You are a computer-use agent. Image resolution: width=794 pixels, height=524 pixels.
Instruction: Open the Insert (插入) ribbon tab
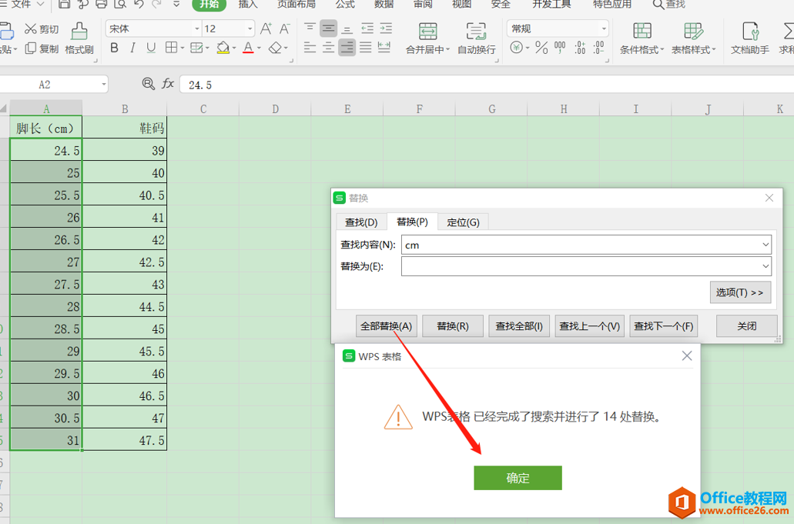coord(248,5)
